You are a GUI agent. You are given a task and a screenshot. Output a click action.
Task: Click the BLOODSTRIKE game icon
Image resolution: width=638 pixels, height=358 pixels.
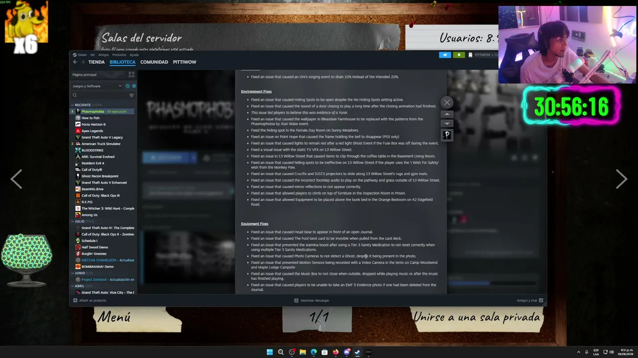point(78,150)
